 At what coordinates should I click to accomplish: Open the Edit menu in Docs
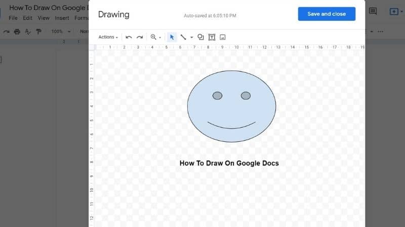point(27,18)
